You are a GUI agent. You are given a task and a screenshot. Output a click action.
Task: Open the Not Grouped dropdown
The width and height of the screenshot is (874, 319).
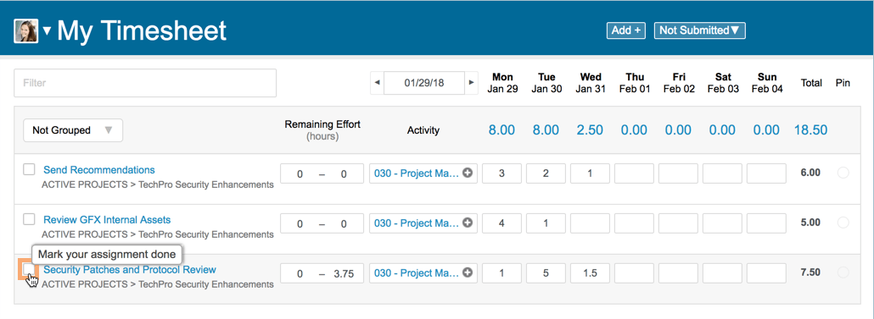point(73,130)
